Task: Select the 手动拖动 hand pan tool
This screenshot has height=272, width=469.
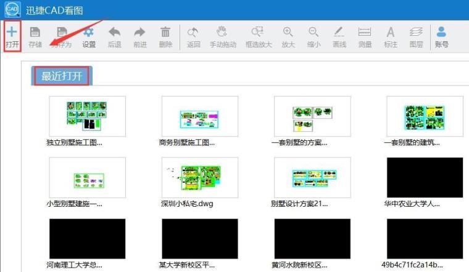Action: tap(223, 32)
